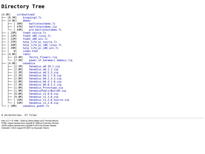
Task: Click halp_life_pi_x86_linux.7z link
Action: [x=42, y=45]
